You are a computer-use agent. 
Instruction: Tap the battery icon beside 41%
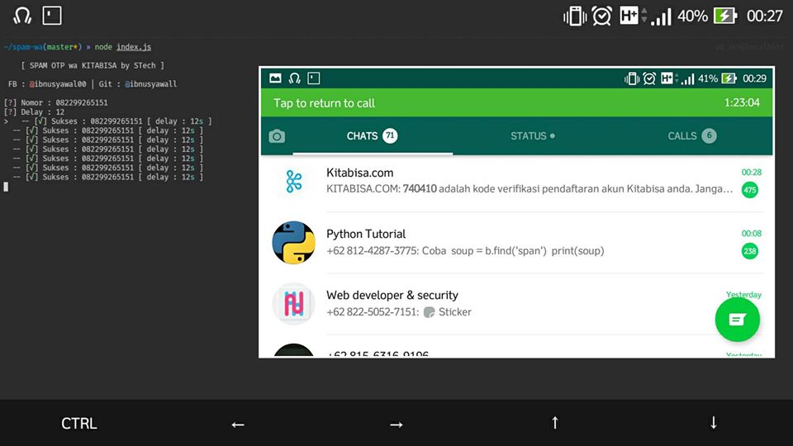729,78
